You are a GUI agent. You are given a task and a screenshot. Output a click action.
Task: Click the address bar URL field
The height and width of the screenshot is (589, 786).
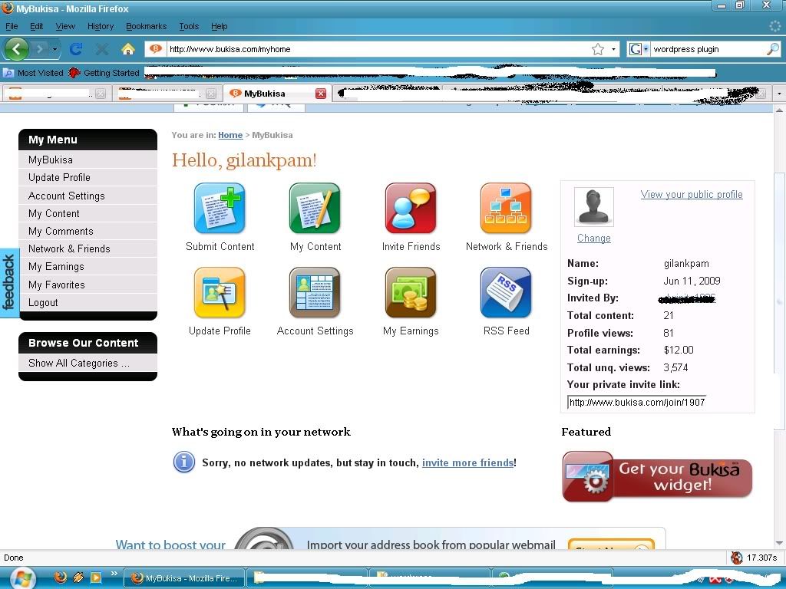pyautogui.click(x=378, y=49)
